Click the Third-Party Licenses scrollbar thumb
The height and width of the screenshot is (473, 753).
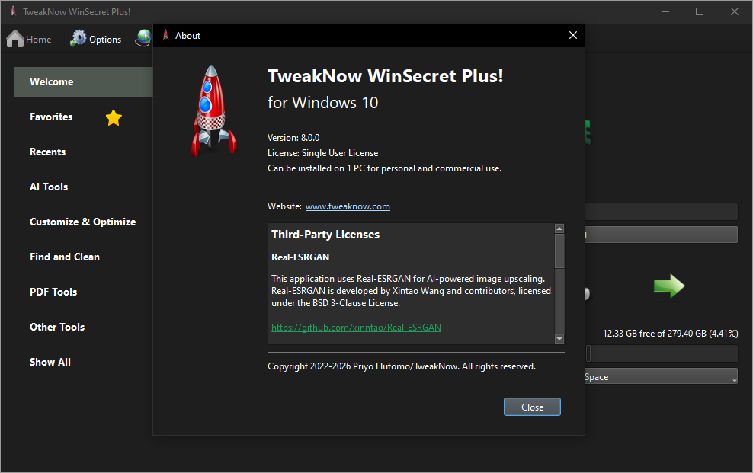[559, 251]
